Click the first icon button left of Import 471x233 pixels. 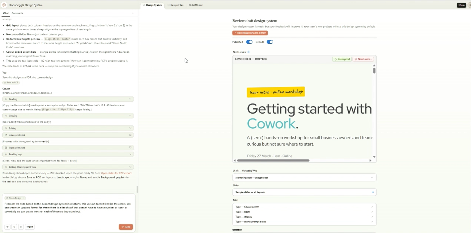pyautogui.click(x=7, y=227)
